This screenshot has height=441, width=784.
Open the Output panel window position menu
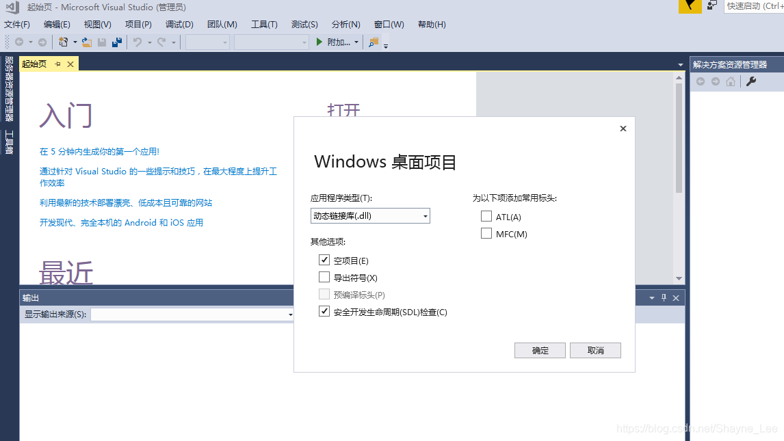pyautogui.click(x=652, y=297)
